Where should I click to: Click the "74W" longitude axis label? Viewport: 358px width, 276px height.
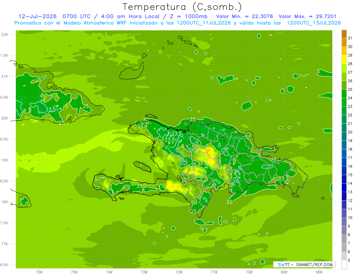[x=109, y=272]
